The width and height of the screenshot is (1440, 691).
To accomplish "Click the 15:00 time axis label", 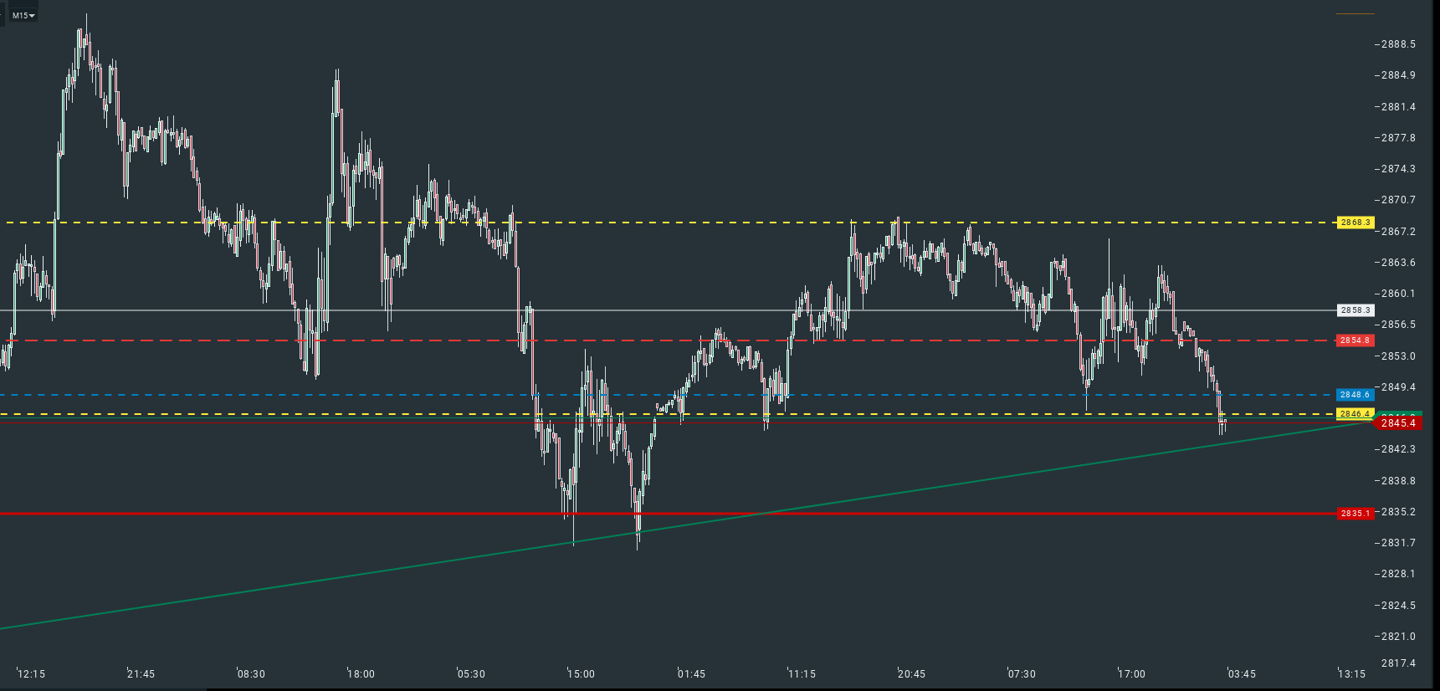I will tap(582, 674).
